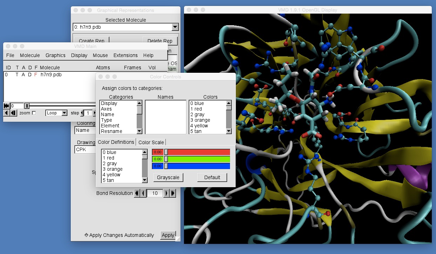This screenshot has width=436, height=254.
Task: Open the Extensions menu
Action: pyautogui.click(x=126, y=55)
